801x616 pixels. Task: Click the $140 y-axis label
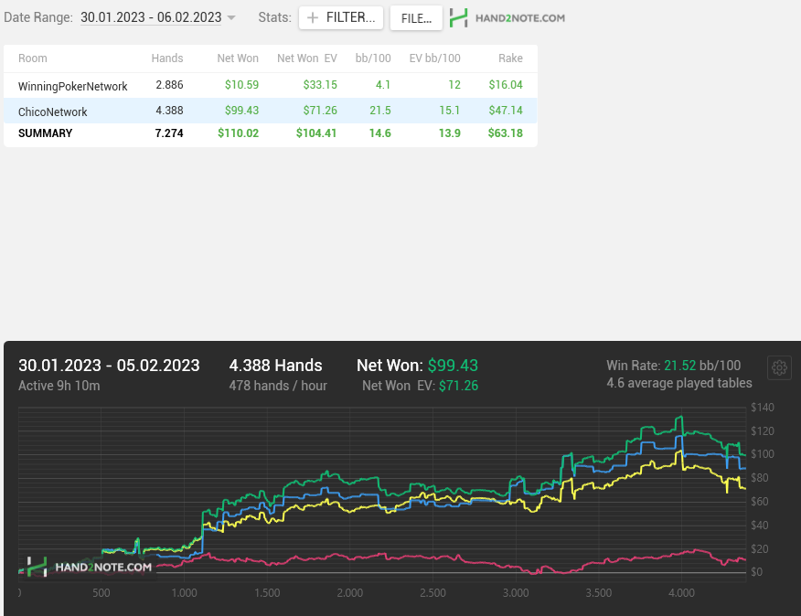763,408
